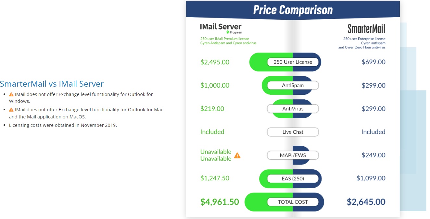Click the Live Chat label

pyautogui.click(x=293, y=132)
